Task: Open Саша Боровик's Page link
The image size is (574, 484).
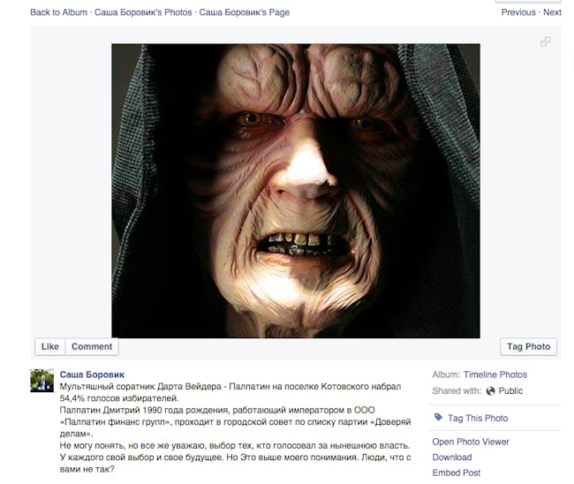Action: [x=244, y=12]
